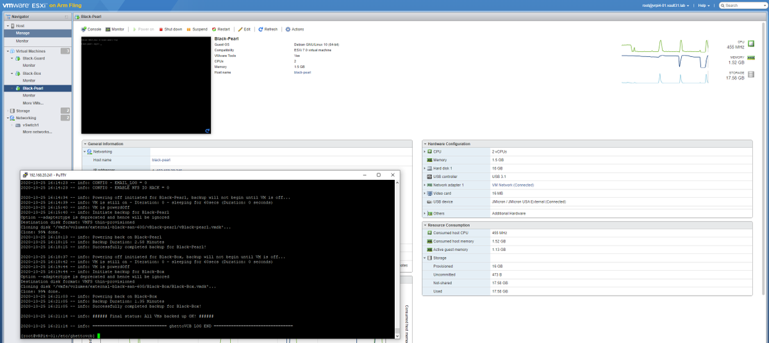Open the Help menu
The height and width of the screenshot is (343, 769).
(x=705, y=5)
